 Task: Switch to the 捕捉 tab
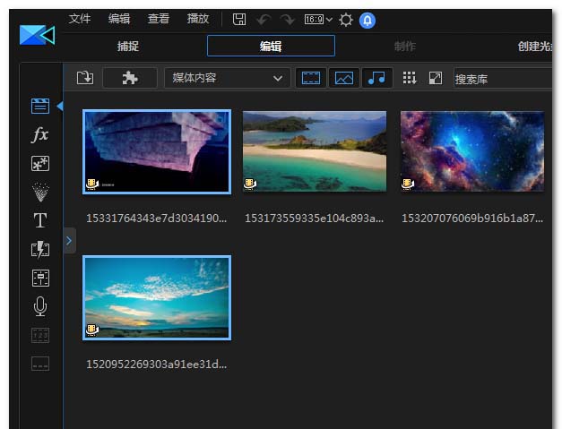[x=128, y=47]
